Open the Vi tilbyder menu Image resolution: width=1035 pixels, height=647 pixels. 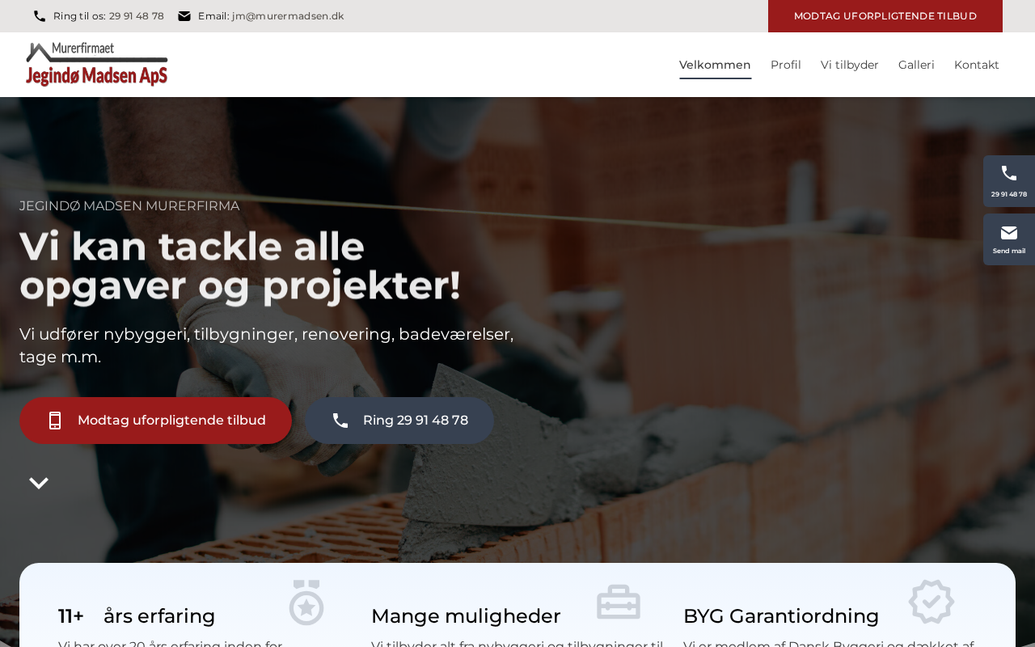(850, 65)
